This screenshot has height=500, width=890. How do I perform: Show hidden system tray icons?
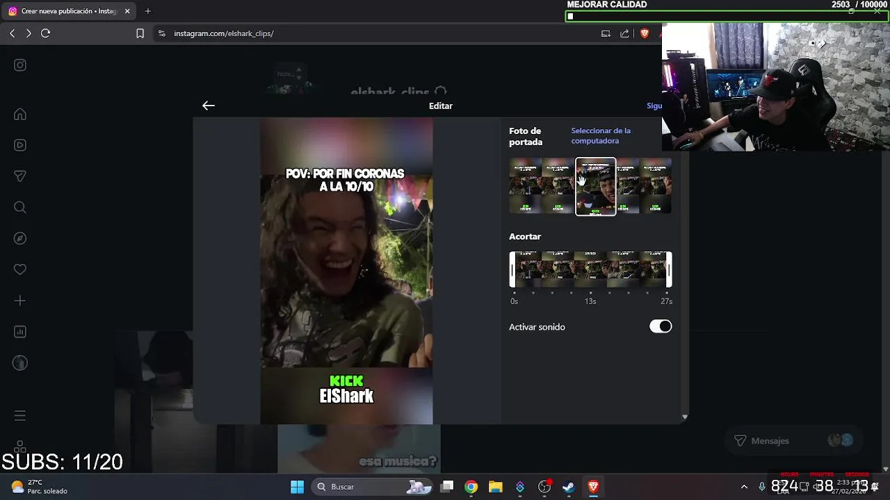pos(744,487)
